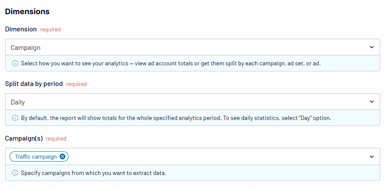Click the info icon next to 'Specify campaigns' hint
The height and width of the screenshot is (187, 384).
(15, 173)
